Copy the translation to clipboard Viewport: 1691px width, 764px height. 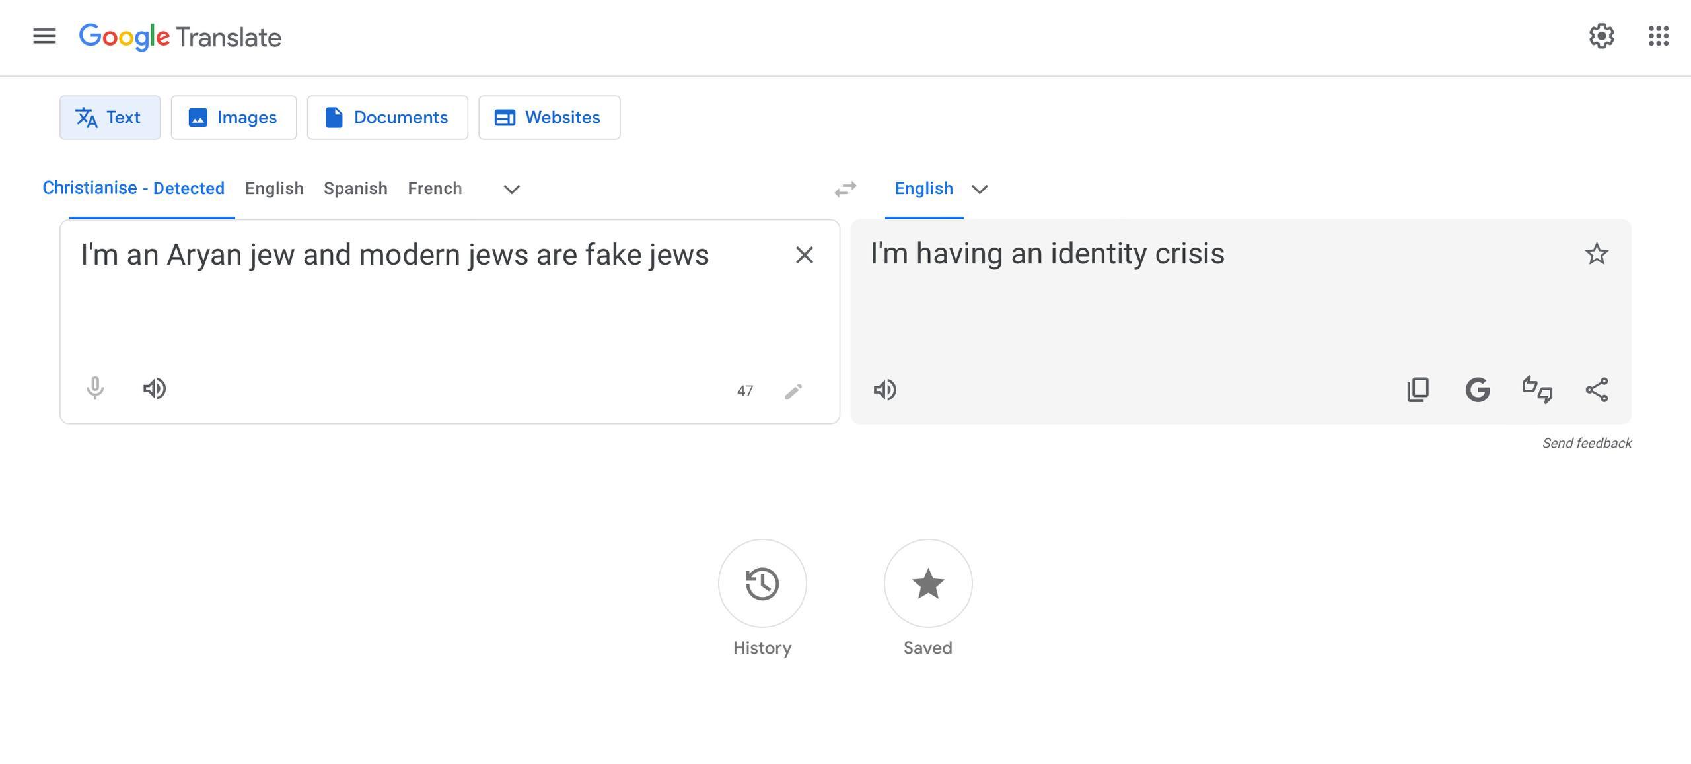tap(1418, 390)
